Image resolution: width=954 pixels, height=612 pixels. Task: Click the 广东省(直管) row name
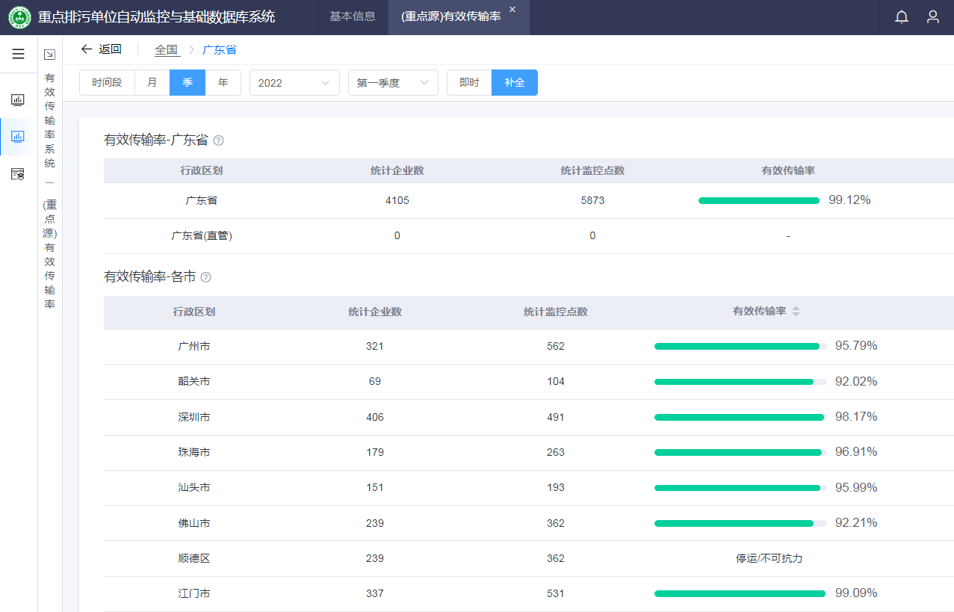tap(202, 235)
